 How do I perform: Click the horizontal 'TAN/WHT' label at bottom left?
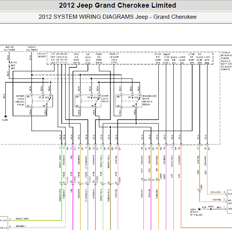(21, 226)
